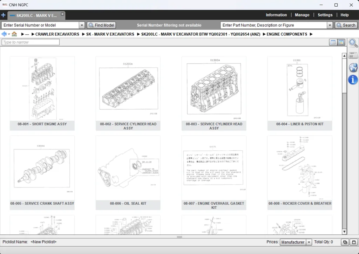359x254 pixels.
Task: Open the globe info icon in sidebar
Action: coord(353,68)
